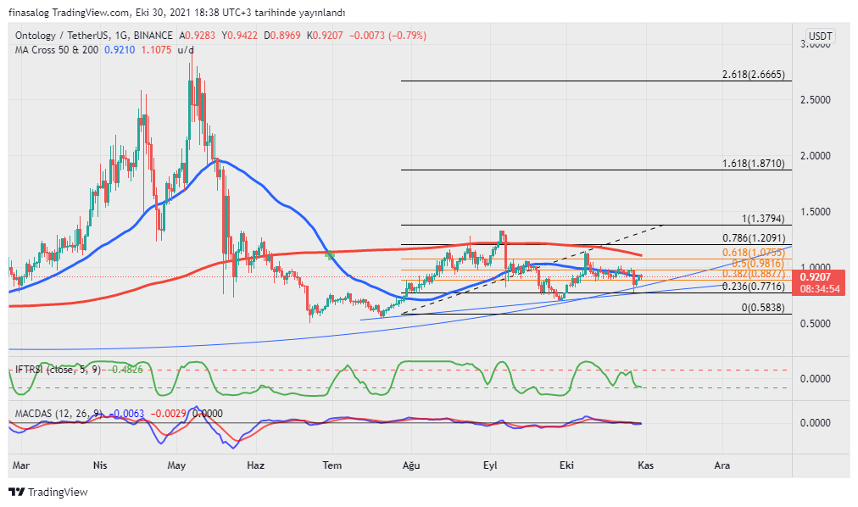The width and height of the screenshot is (858, 507).
Task: Click the MACDAS signal value -0.0029
Action: [x=168, y=414]
